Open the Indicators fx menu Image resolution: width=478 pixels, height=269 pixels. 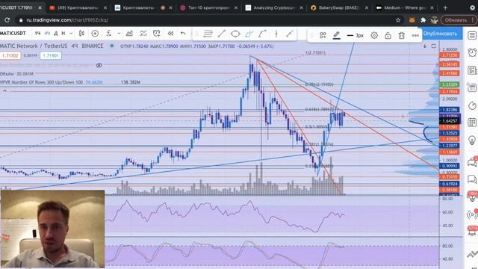tap(108, 33)
